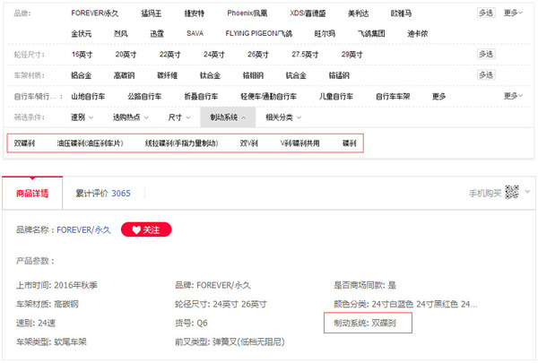538x363 pixels.
Task: Click 轮径尺寸: 24英寸 26英寸 parameter
Action: coord(221,304)
